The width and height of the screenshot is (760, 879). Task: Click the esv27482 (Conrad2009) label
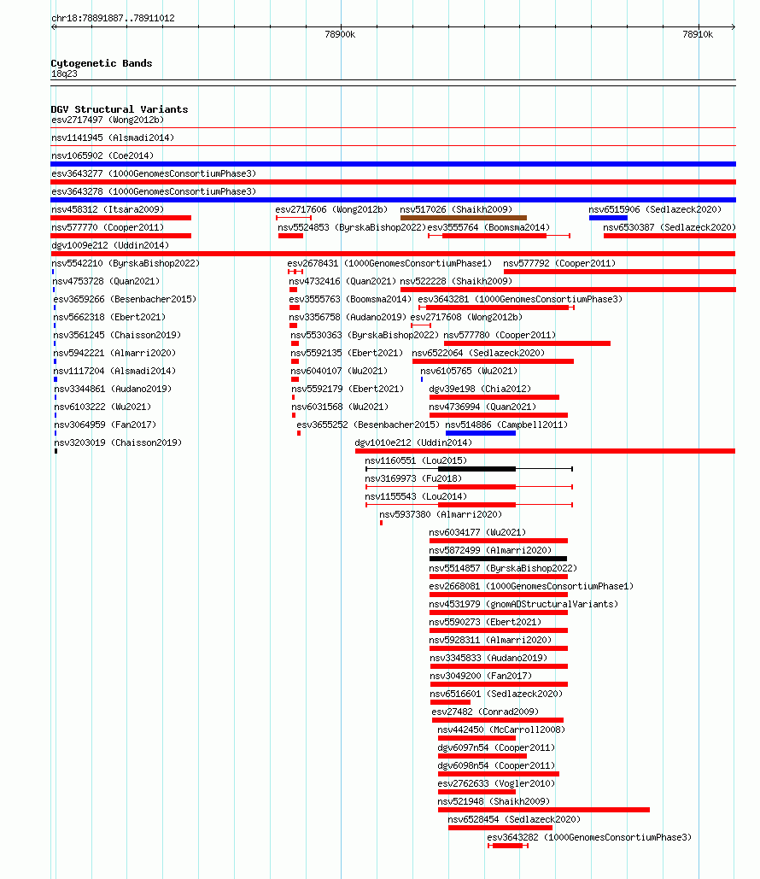click(485, 712)
